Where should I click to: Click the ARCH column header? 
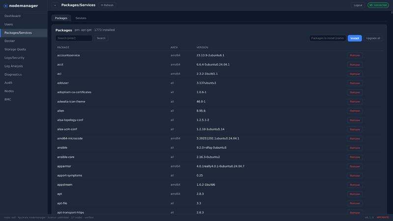(174, 47)
